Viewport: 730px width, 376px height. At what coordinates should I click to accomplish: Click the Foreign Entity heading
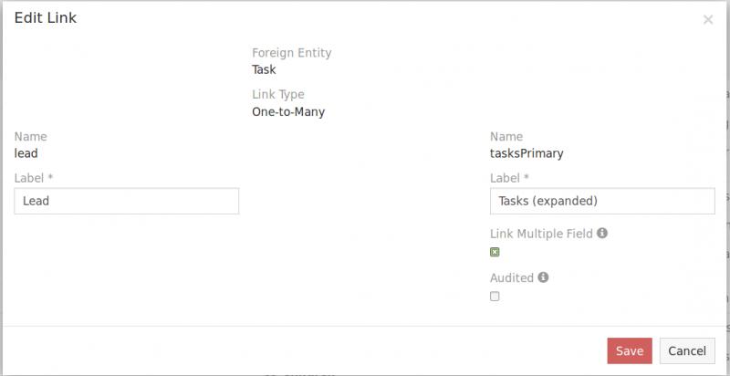coord(291,53)
